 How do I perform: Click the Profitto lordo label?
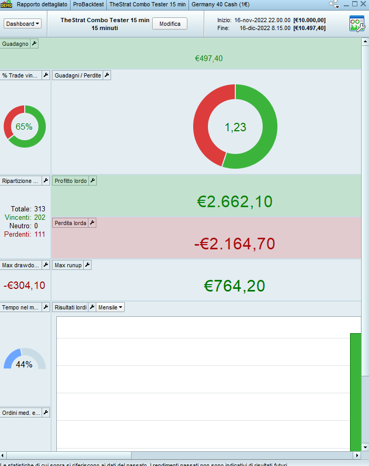(71, 181)
